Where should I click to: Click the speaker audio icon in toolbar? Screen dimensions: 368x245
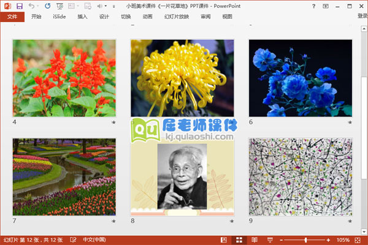pos(100,6)
